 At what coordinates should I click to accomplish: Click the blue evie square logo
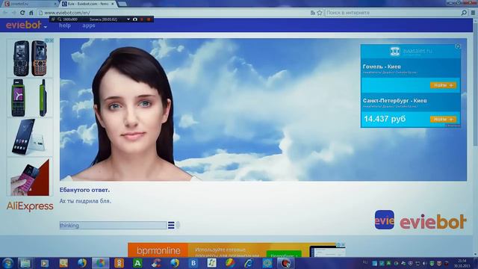(384, 220)
